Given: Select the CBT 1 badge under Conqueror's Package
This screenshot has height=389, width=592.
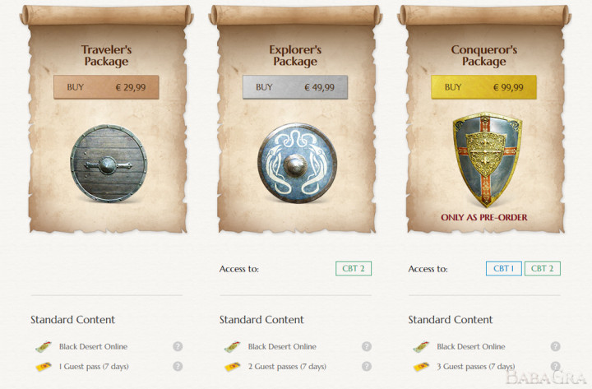Looking at the screenshot, I should coord(504,269).
